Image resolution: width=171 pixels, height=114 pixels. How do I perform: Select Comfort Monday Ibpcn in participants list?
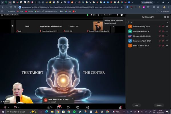pos(141,27)
